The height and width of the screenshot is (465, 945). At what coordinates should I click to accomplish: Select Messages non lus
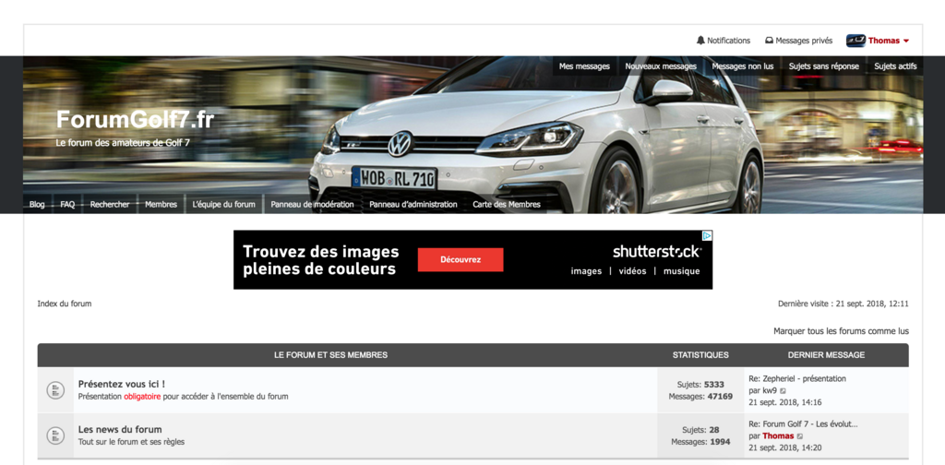click(743, 66)
